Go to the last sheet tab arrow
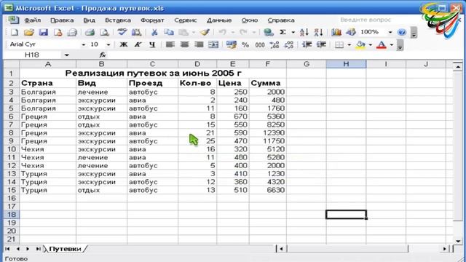The height and width of the screenshot is (262, 466). 38,249
